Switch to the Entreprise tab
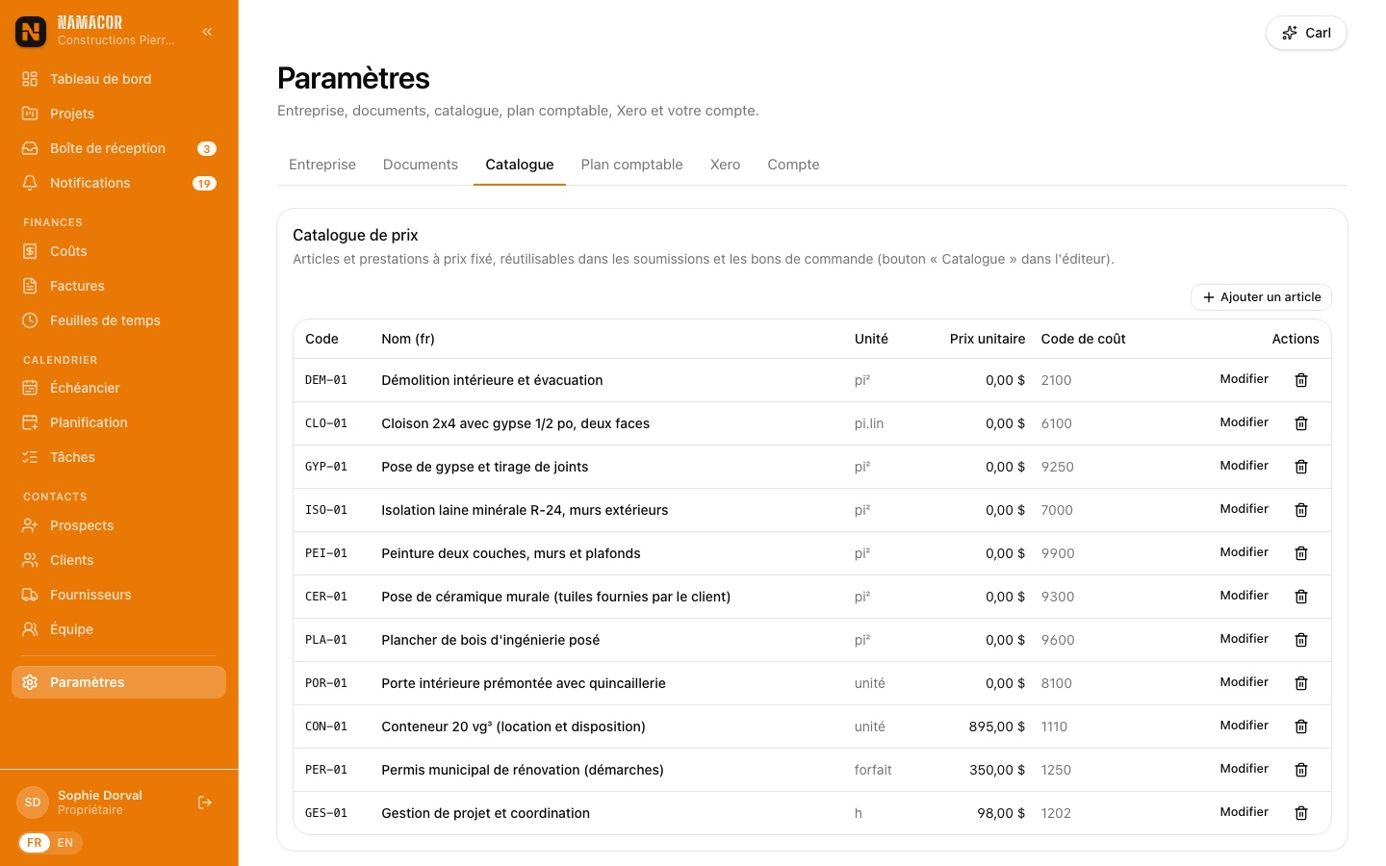The height and width of the screenshot is (866, 1386). (322, 165)
